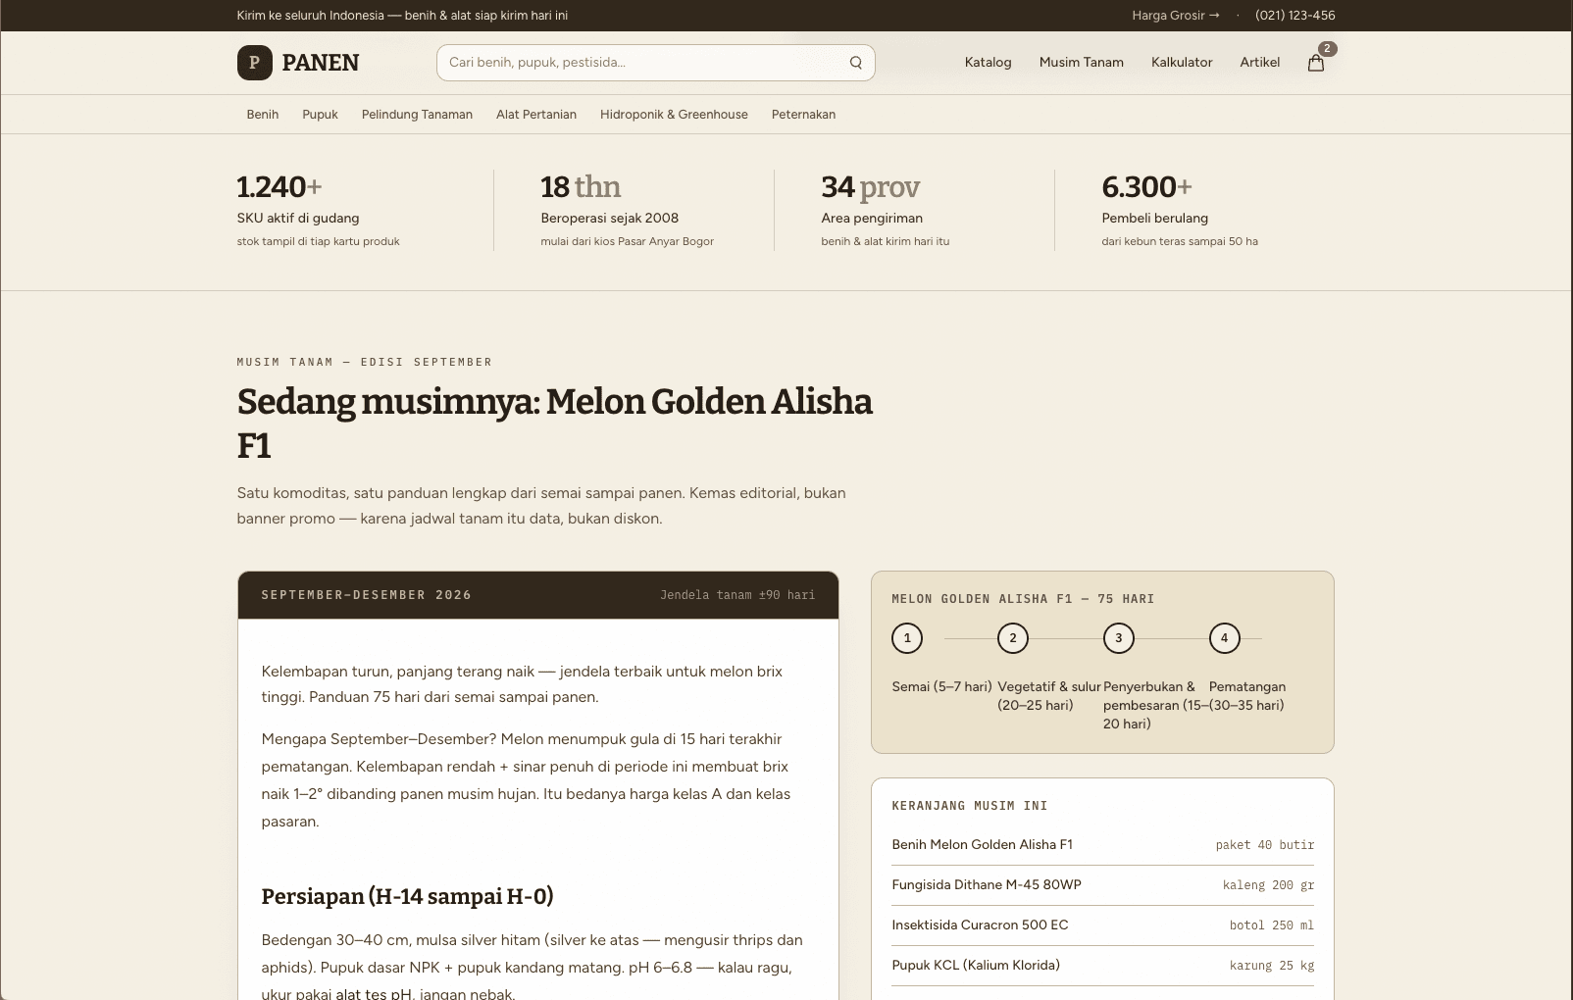
Task: Select the Pupuk category
Action: [320, 115]
